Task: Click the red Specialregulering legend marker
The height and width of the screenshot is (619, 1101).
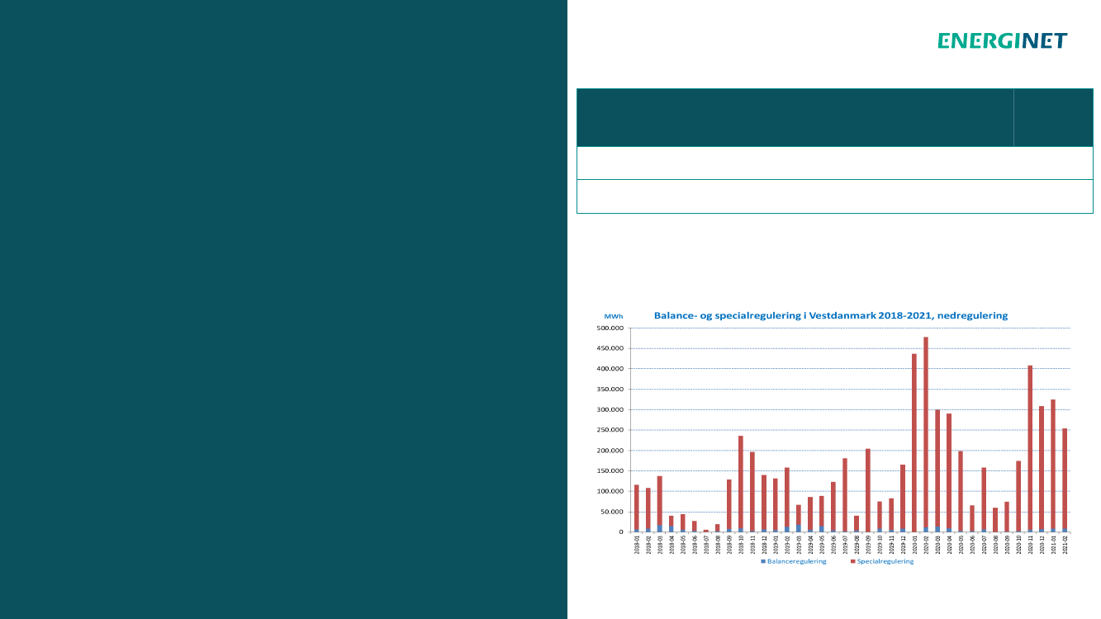Action: pyautogui.click(x=852, y=561)
